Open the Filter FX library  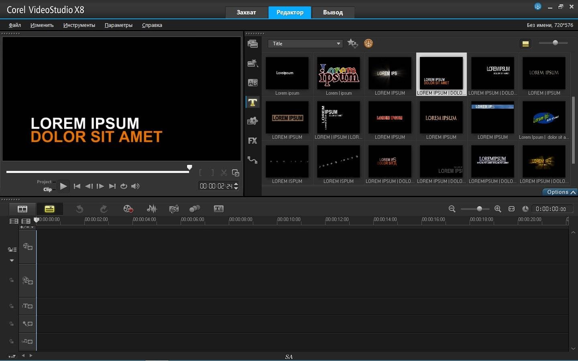click(252, 141)
